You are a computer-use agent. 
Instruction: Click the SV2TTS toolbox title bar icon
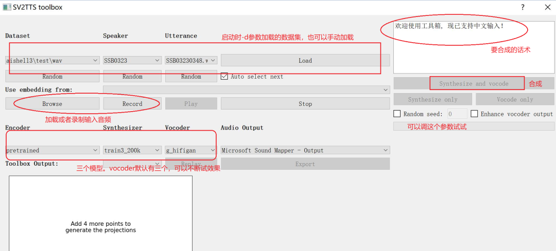(x=7, y=7)
